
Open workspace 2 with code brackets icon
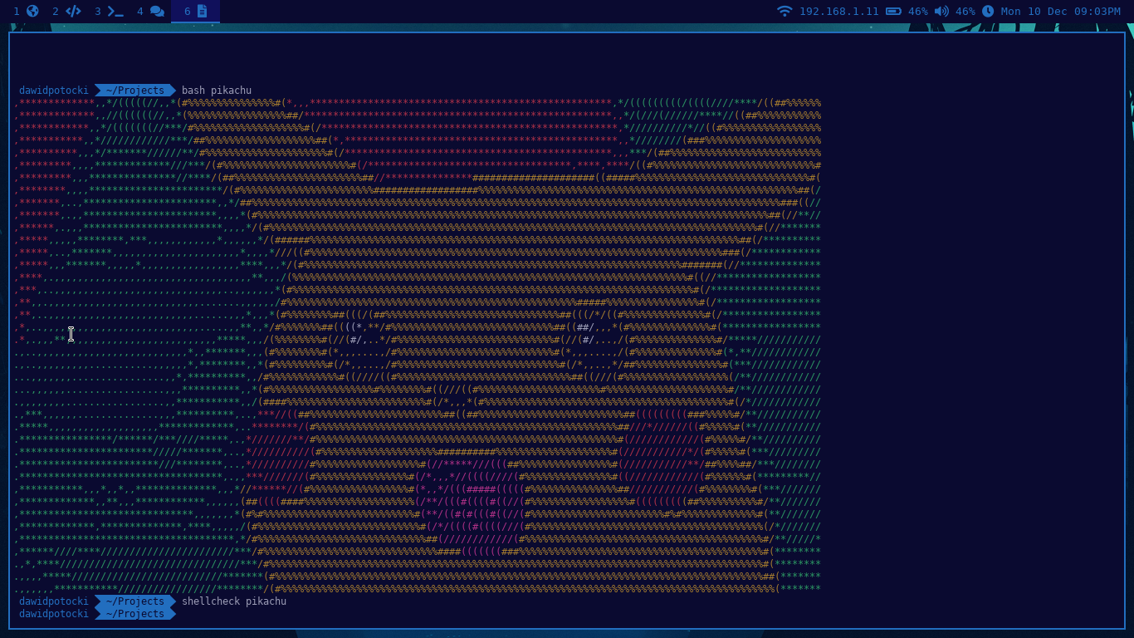click(x=73, y=12)
